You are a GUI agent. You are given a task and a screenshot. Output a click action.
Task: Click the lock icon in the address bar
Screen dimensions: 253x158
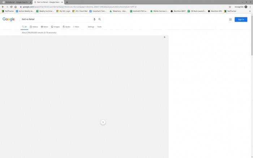tap(21, 7)
